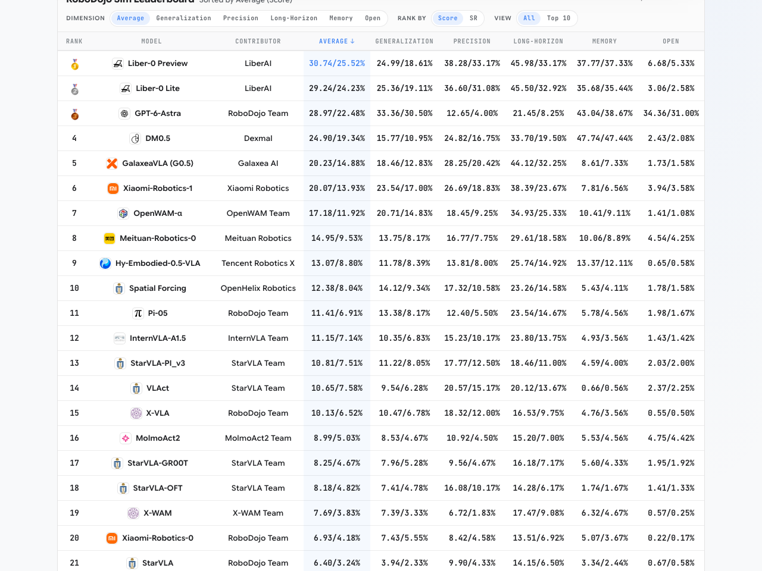Image resolution: width=762 pixels, height=571 pixels.
Task: Click the X-WAM Team contributor cell
Action: [258, 513]
